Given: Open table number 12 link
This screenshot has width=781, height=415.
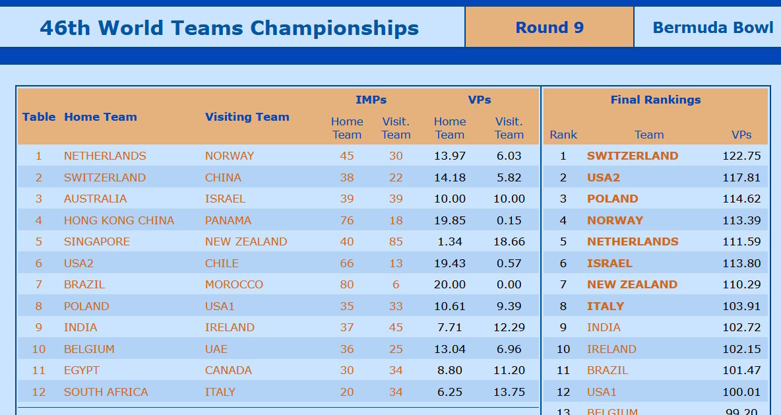Looking at the screenshot, I should (38, 392).
